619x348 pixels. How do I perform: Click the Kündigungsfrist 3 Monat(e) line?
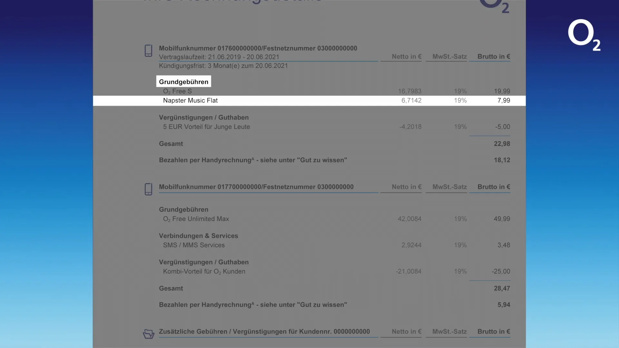[223, 66]
